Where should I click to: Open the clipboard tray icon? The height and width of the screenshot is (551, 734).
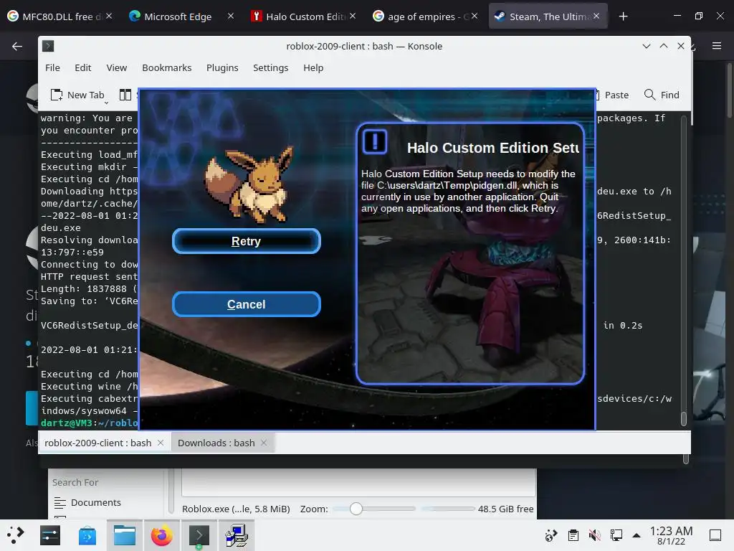tap(573, 535)
